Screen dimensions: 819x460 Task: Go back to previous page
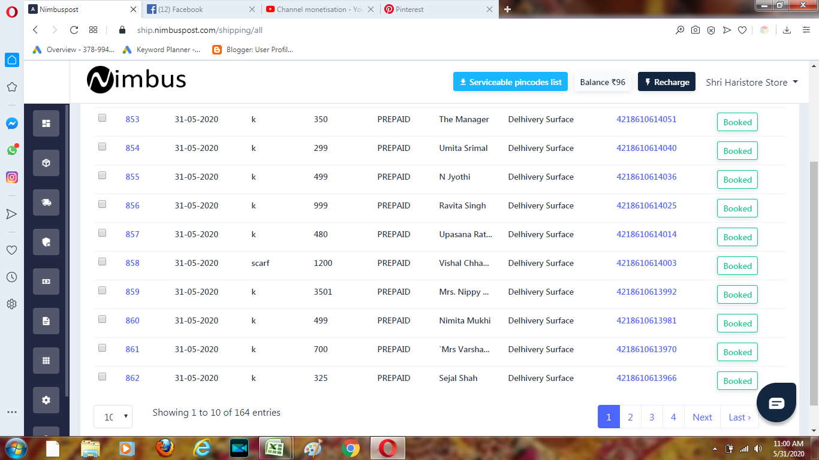click(35, 30)
